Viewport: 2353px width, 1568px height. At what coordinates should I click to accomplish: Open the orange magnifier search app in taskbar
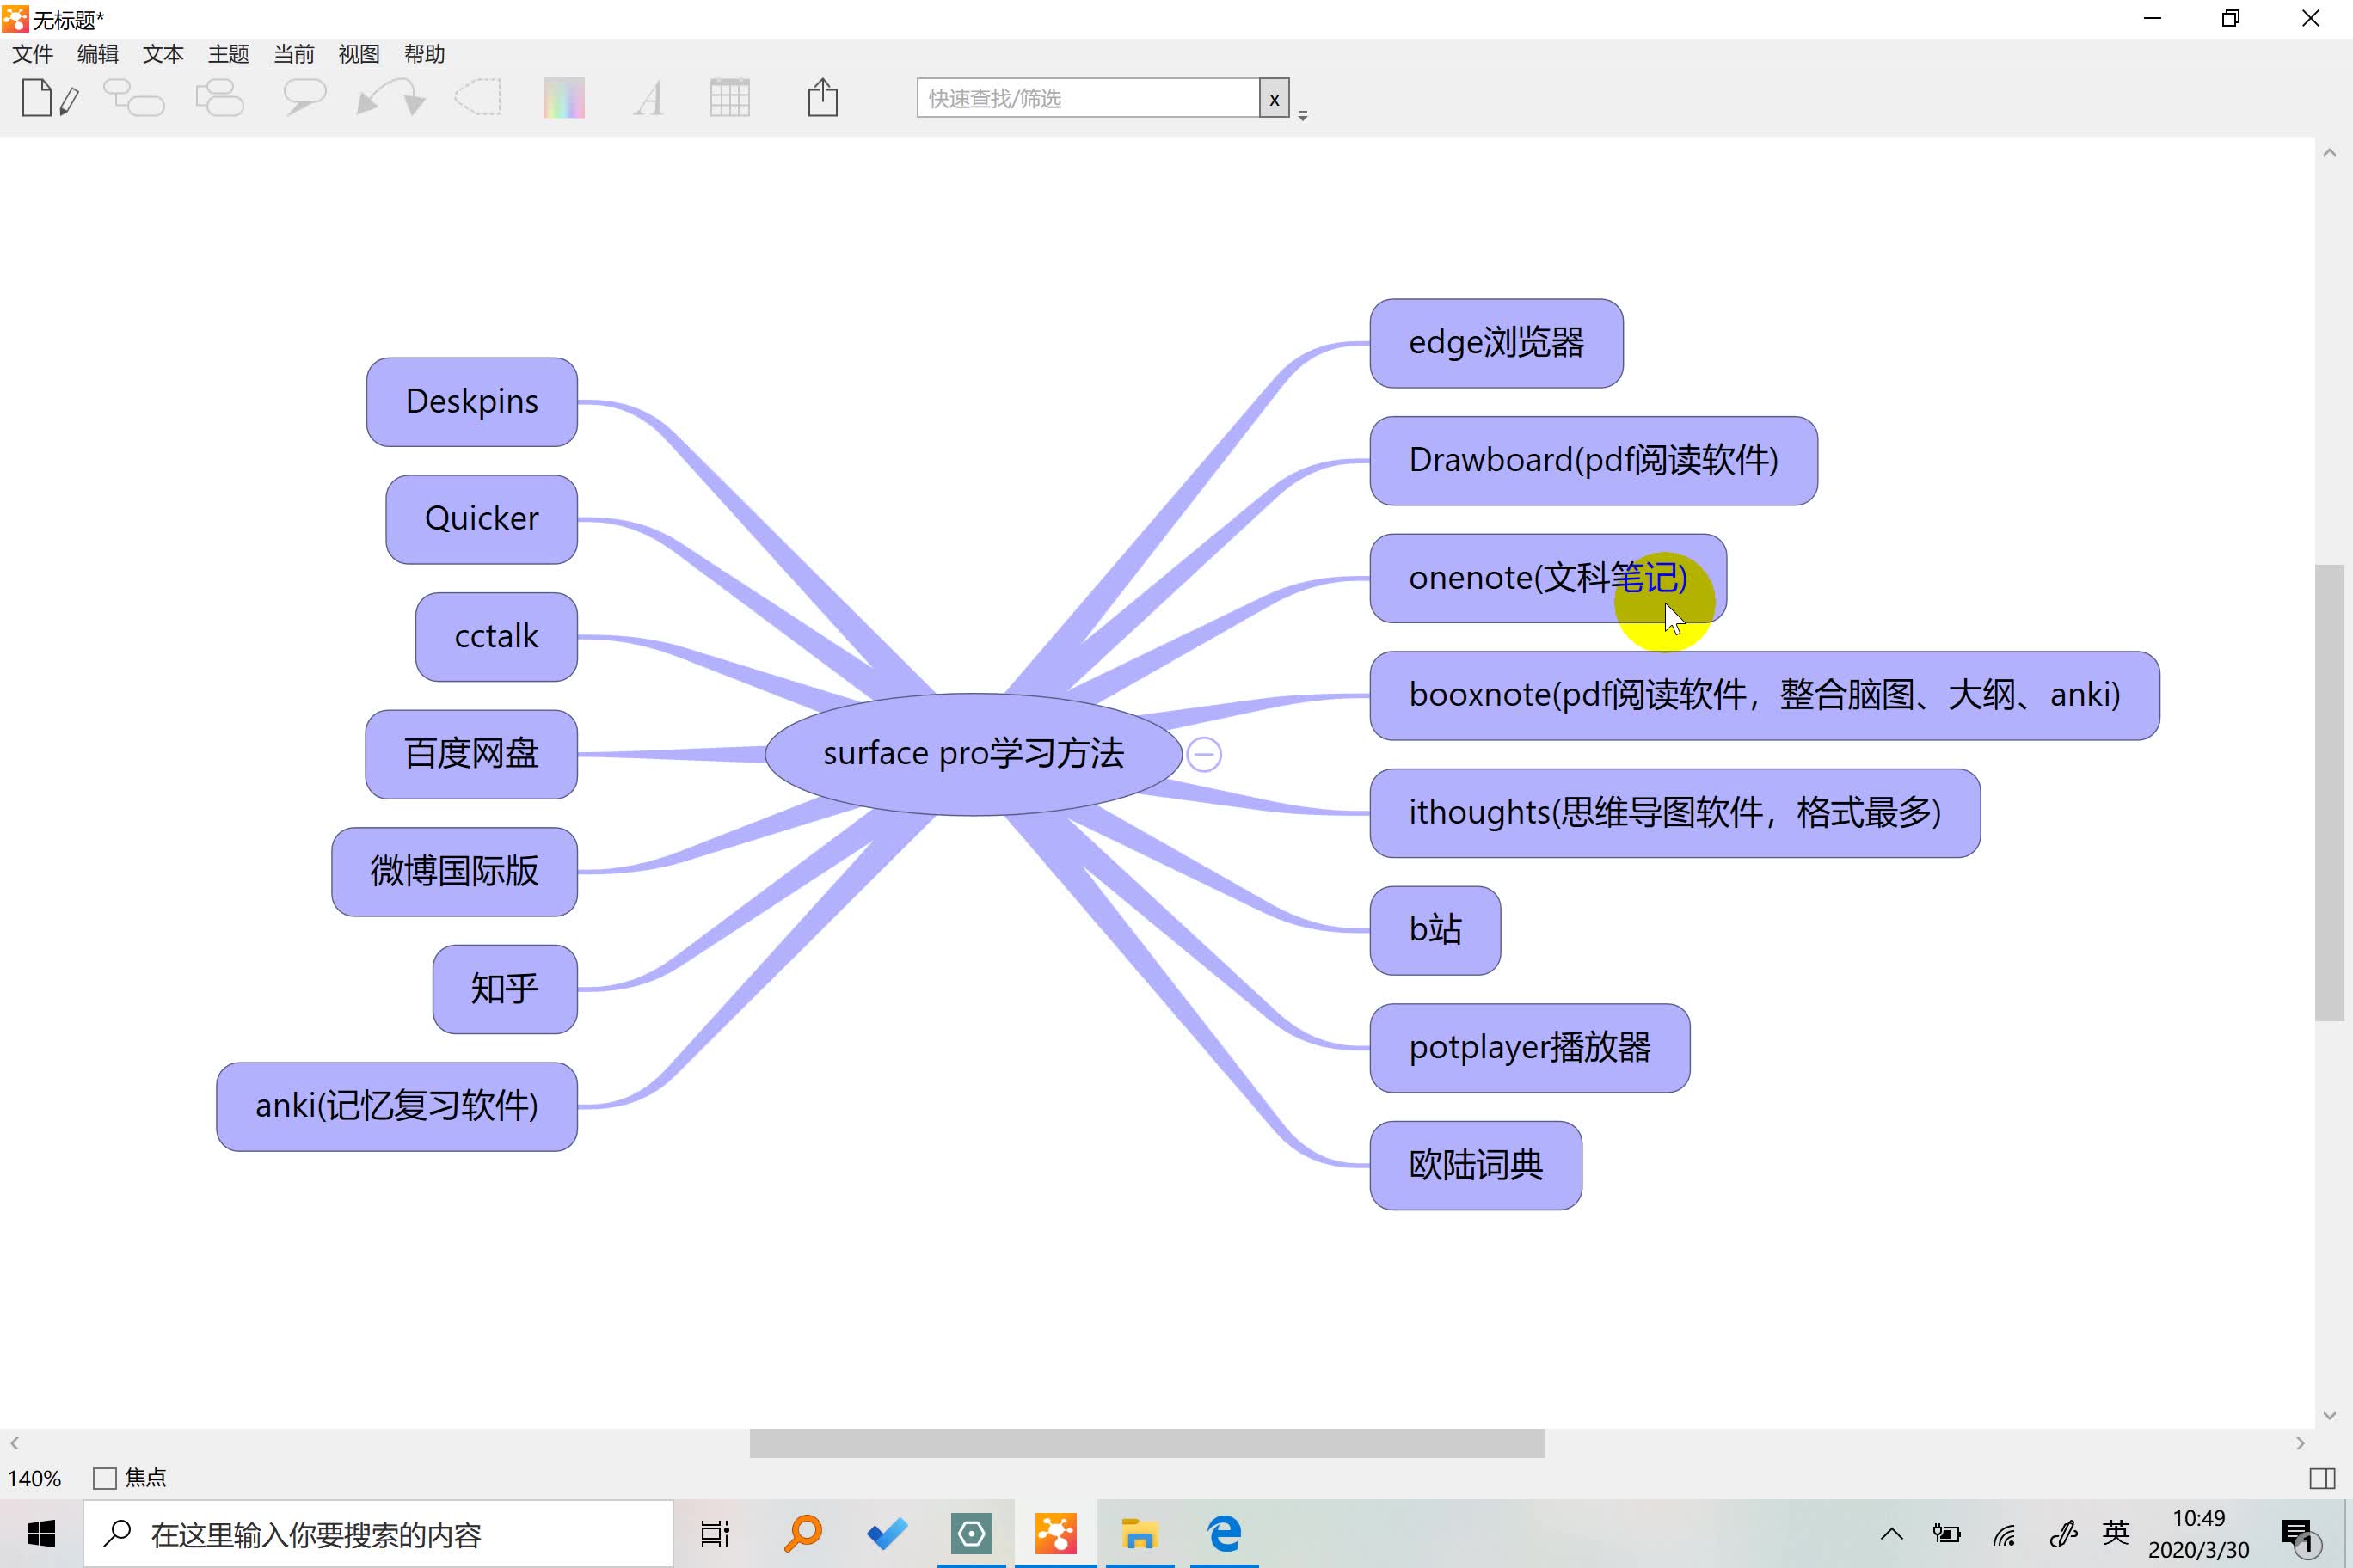tap(802, 1534)
